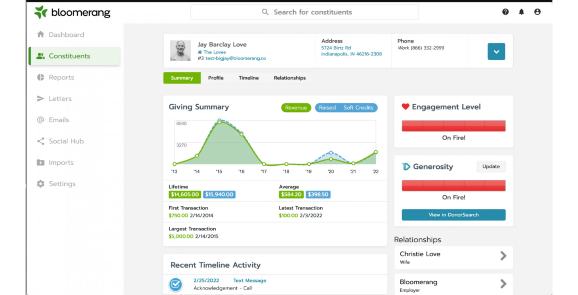Click the $14,605.00 lifetime revenue badge
The height and width of the screenshot is (295, 578).
pyautogui.click(x=185, y=195)
